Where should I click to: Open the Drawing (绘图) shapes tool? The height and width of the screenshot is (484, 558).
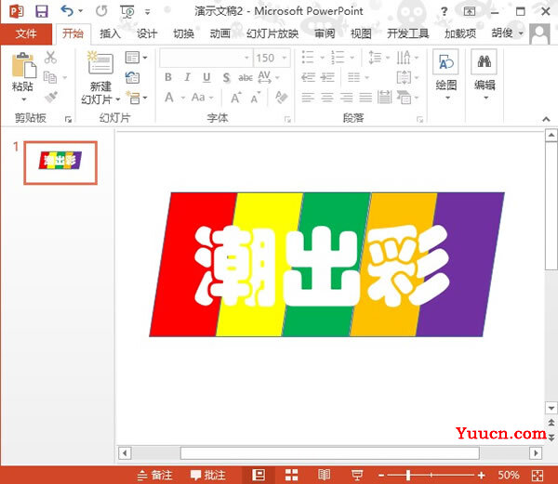tap(446, 64)
